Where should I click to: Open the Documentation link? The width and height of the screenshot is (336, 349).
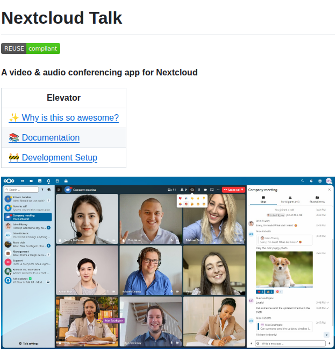[44, 137]
